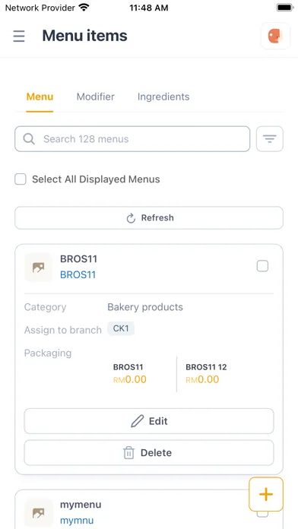Tap the yellow plus add button
The height and width of the screenshot is (529, 298).
click(x=266, y=494)
